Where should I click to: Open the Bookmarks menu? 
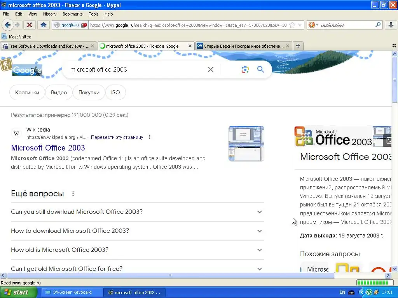pos(73,14)
